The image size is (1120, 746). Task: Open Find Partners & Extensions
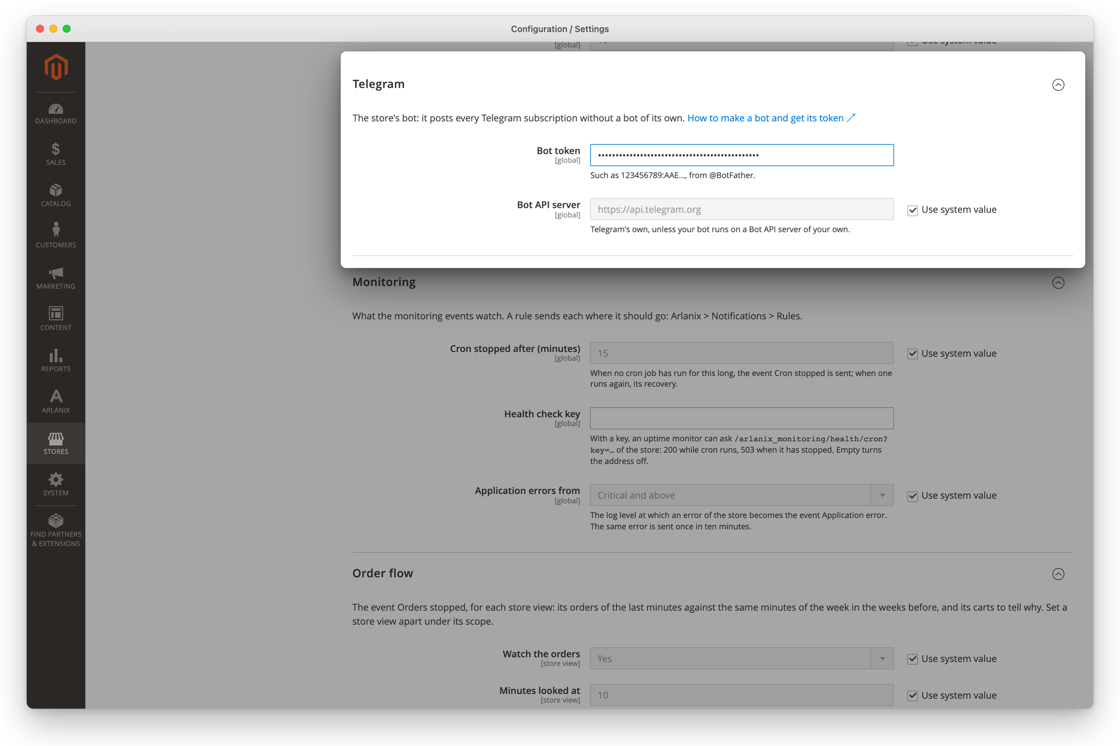coord(56,530)
